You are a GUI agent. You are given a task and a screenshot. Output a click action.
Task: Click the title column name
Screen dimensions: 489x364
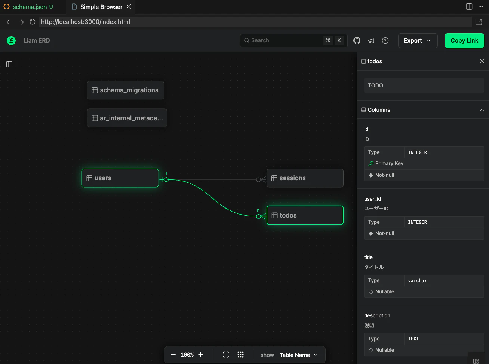(x=368, y=257)
